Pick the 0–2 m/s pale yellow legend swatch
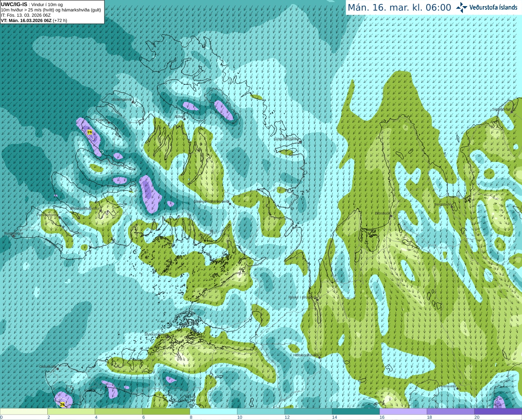 24,411
